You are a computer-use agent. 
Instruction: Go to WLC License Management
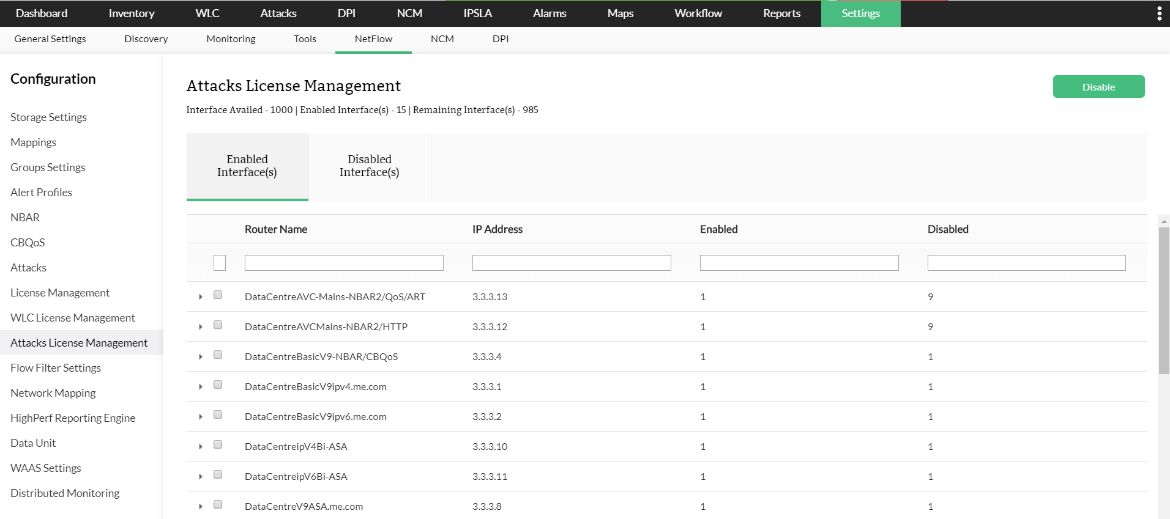coord(73,318)
